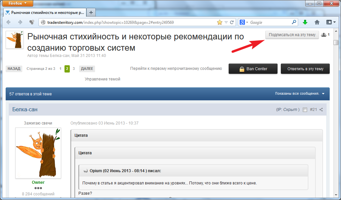Click the quoted sentence starting "Почему в статье"
The image size is (341, 200).
point(170,183)
